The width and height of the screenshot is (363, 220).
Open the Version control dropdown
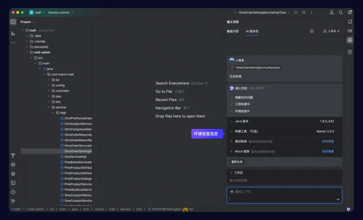pos(61,12)
